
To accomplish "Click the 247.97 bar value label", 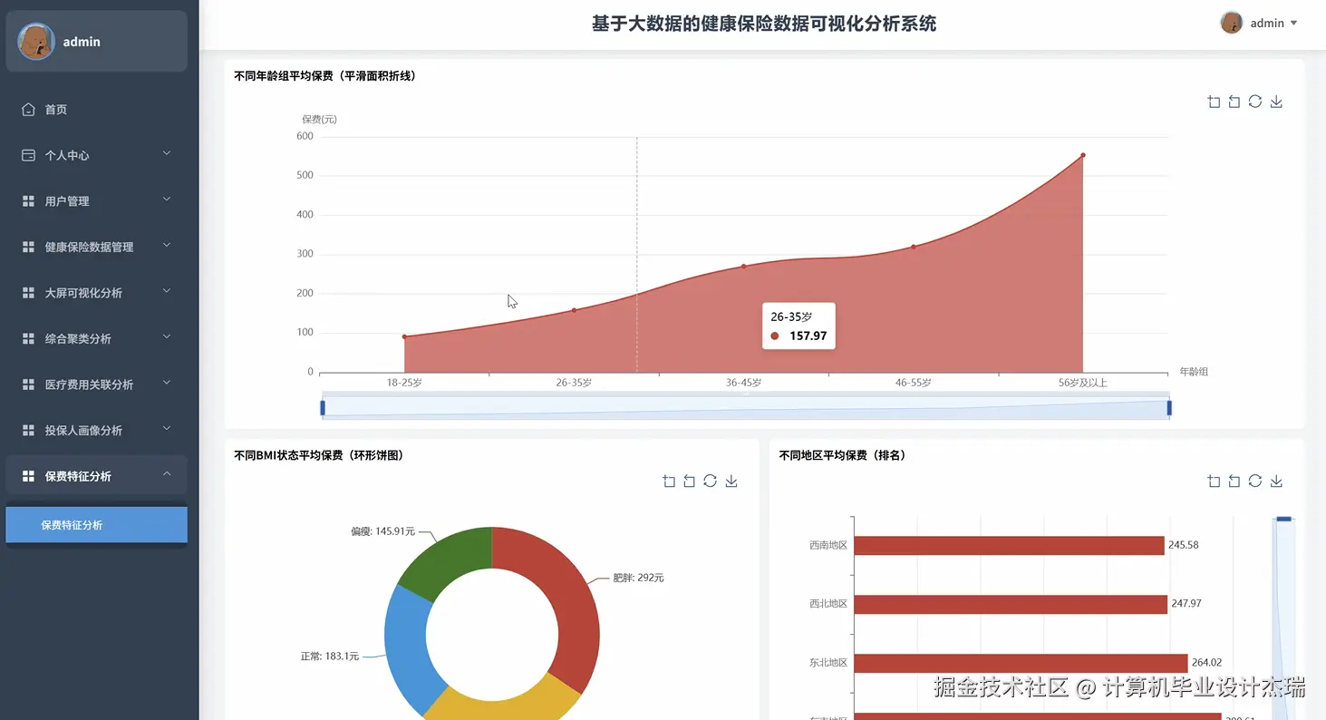I will pyautogui.click(x=1186, y=604).
